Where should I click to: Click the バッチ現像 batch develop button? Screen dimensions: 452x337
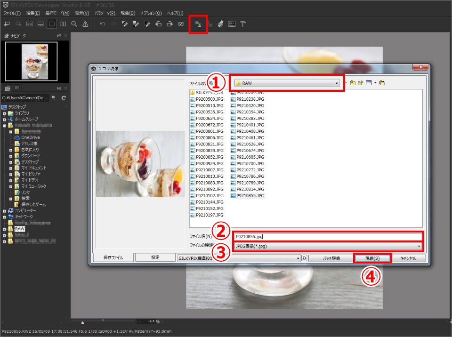[x=331, y=258]
